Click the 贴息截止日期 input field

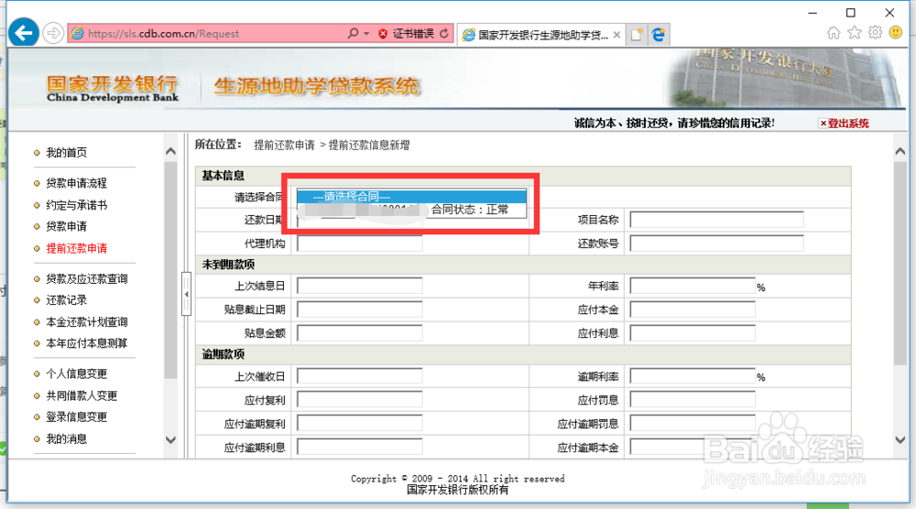360,309
